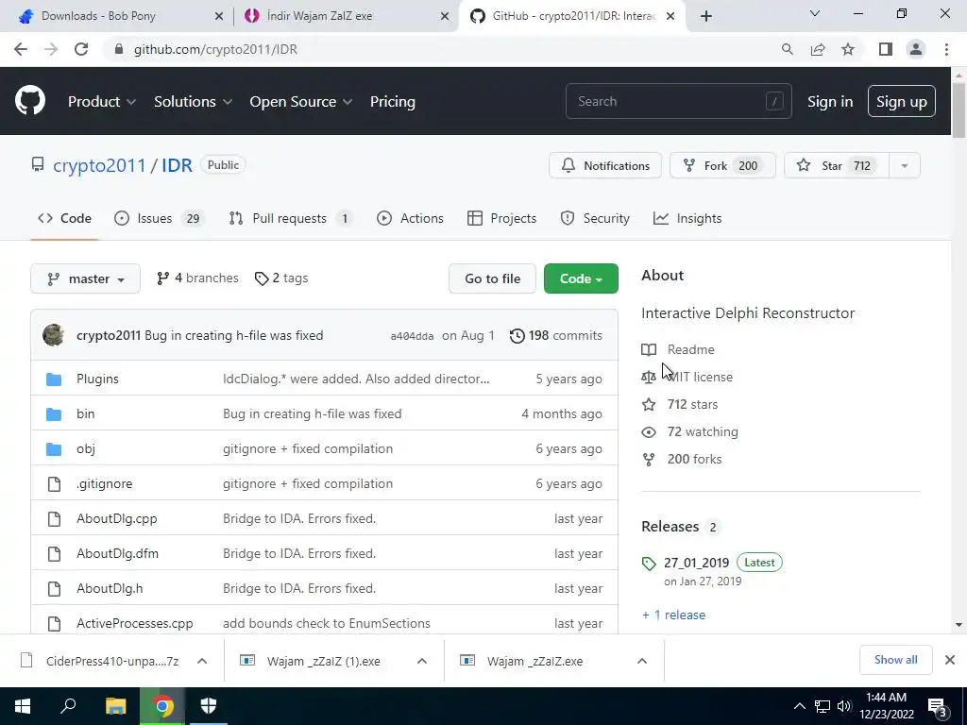Click the taskbar search magnifier
The width and height of the screenshot is (967, 725).
68,706
